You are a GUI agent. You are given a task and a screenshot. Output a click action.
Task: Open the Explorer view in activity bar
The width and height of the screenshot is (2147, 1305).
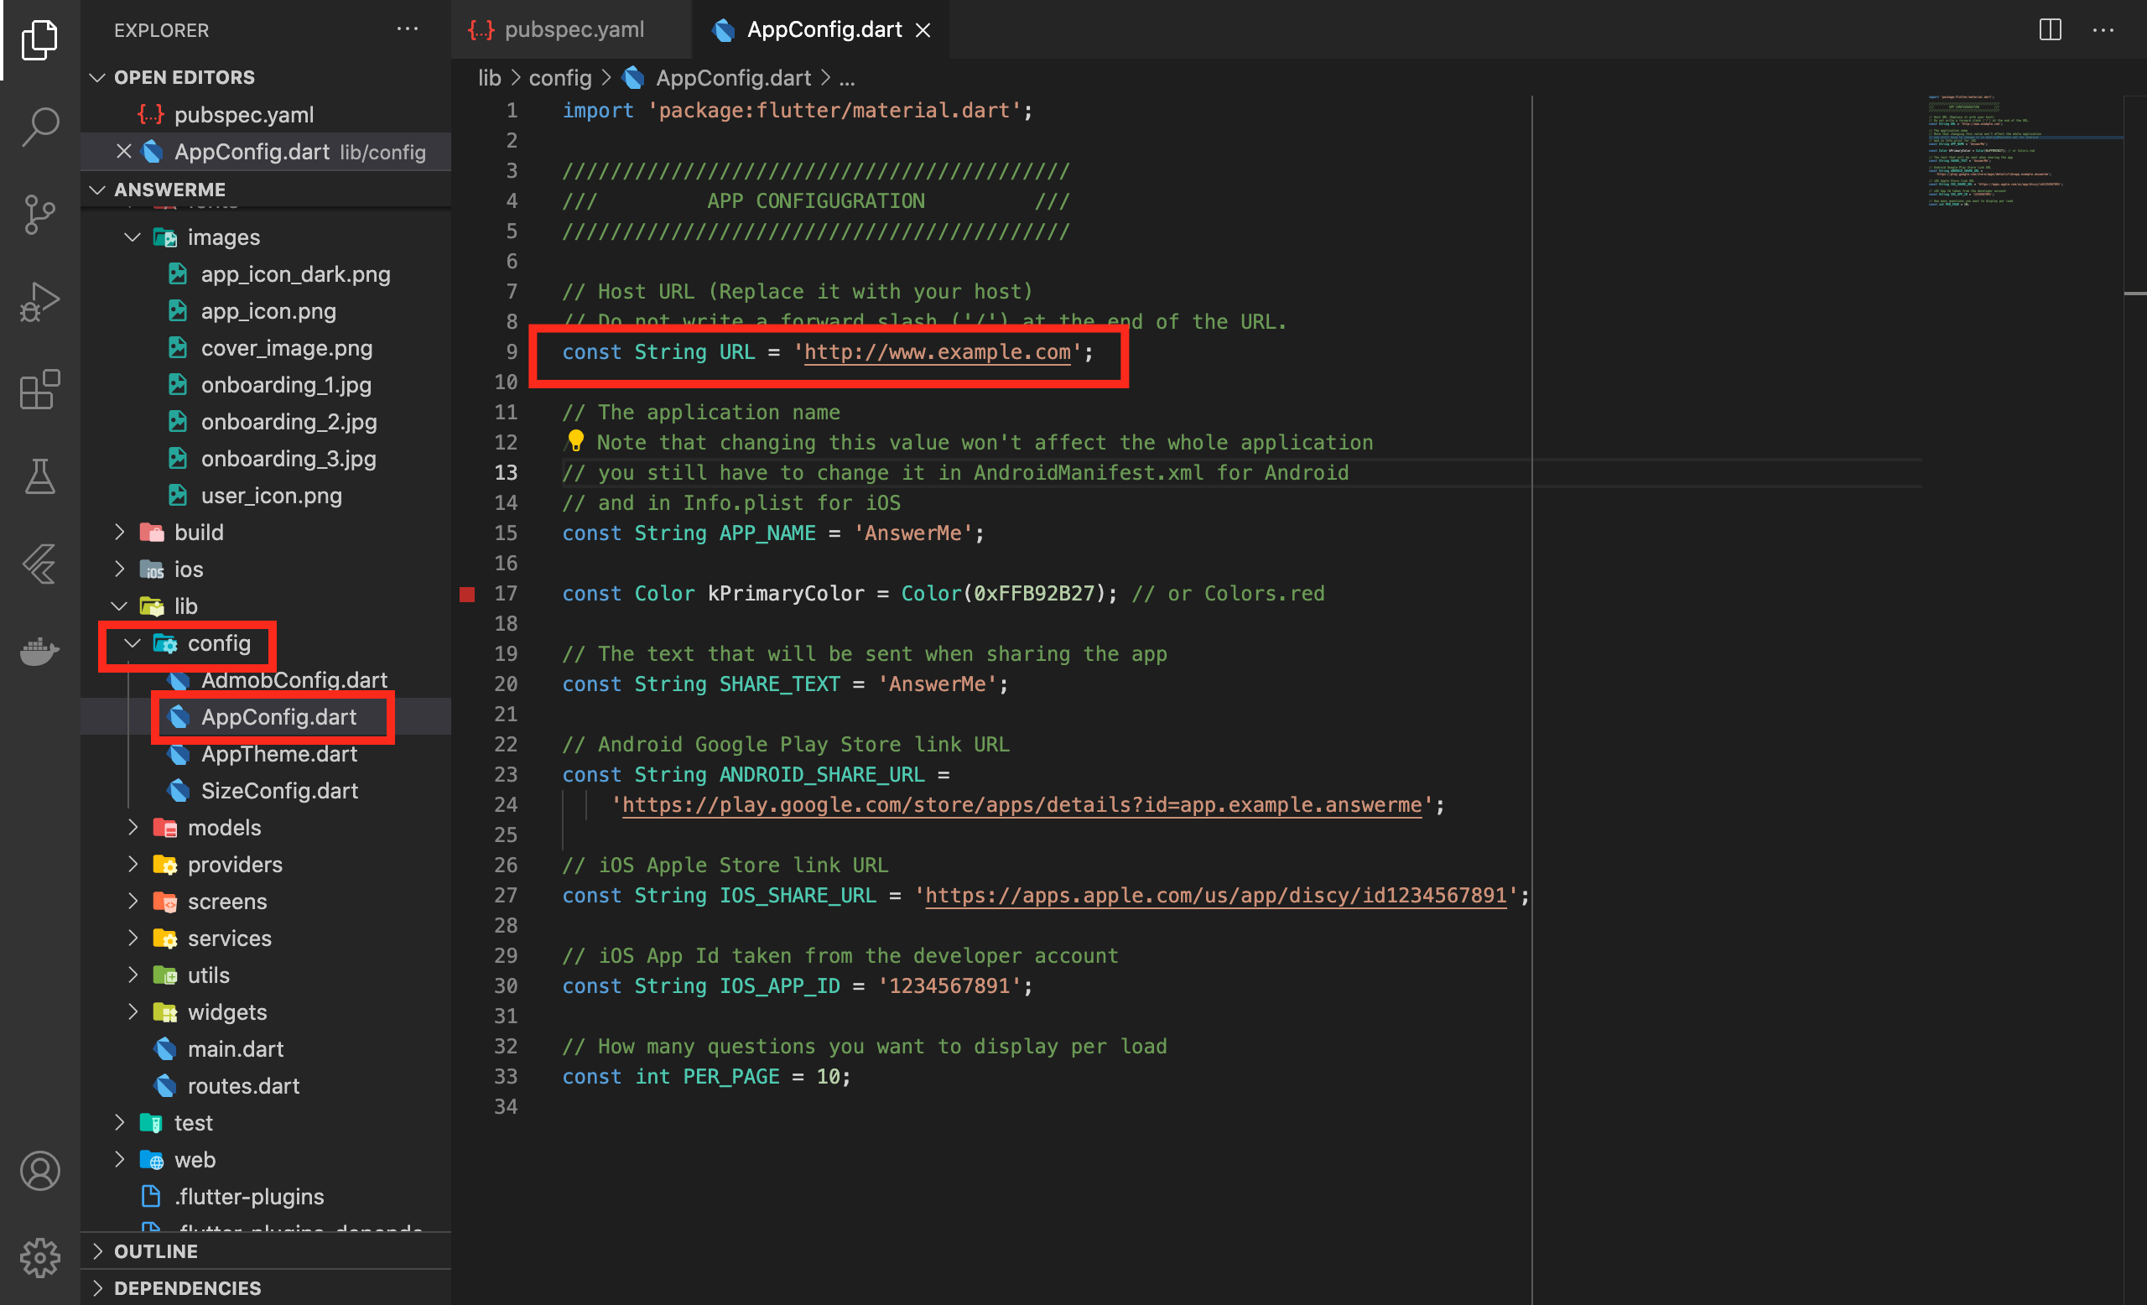39,40
